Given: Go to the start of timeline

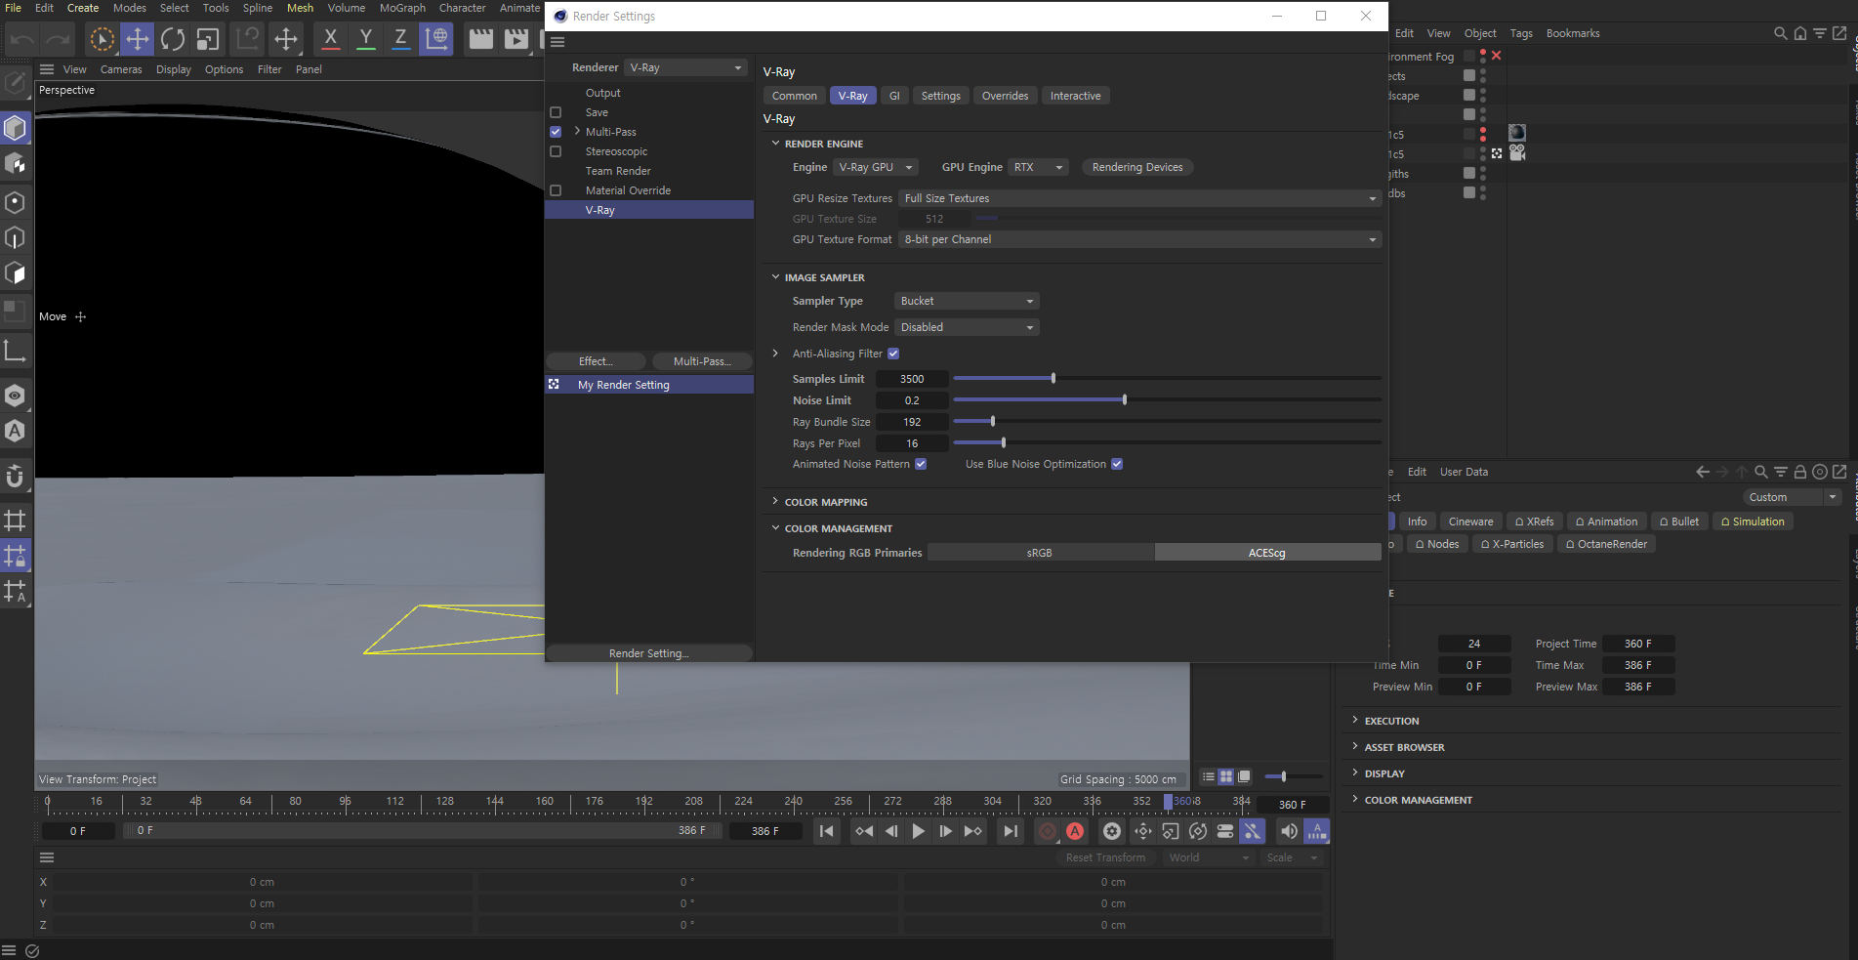Looking at the screenshot, I should (x=827, y=831).
